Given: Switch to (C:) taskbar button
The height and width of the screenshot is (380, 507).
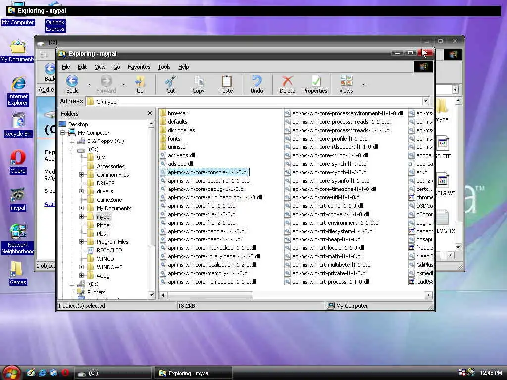Looking at the screenshot, I should pos(113,373).
